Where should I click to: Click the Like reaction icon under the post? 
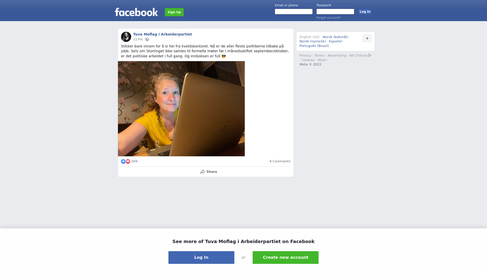[x=123, y=161]
